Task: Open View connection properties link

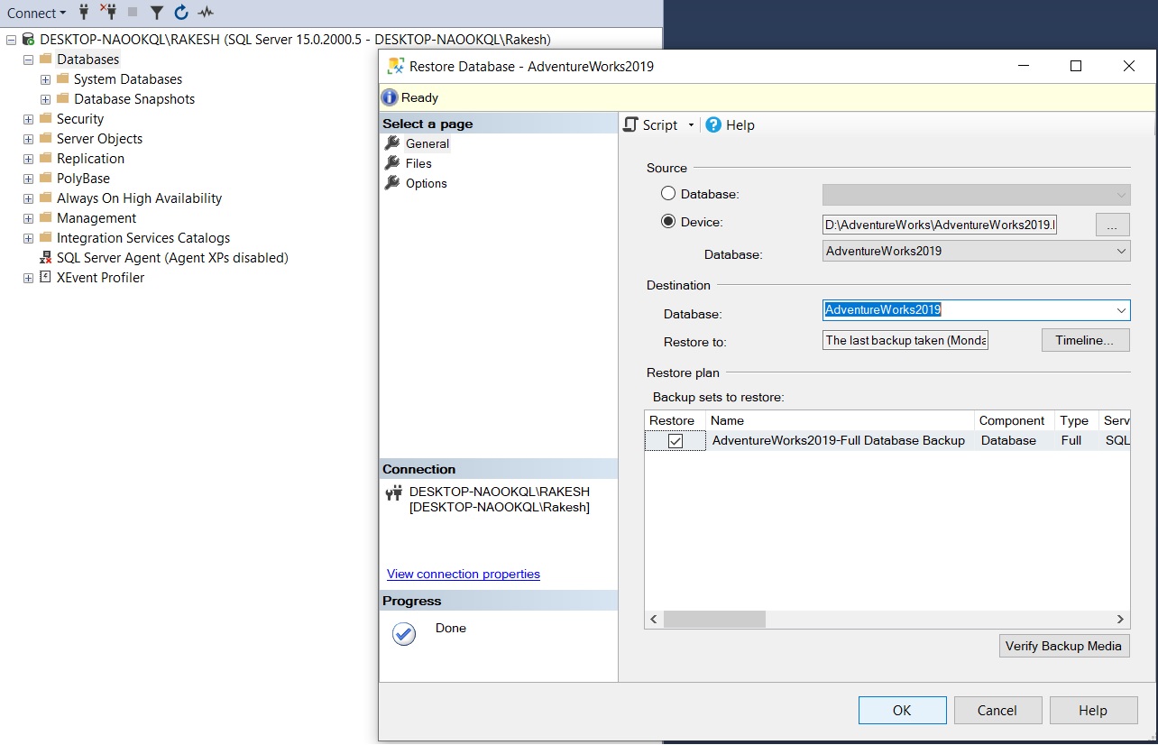Action: (463, 574)
